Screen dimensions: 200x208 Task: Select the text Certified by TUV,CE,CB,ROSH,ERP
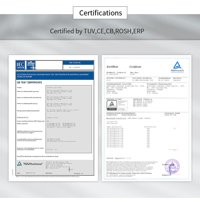pos(97,31)
